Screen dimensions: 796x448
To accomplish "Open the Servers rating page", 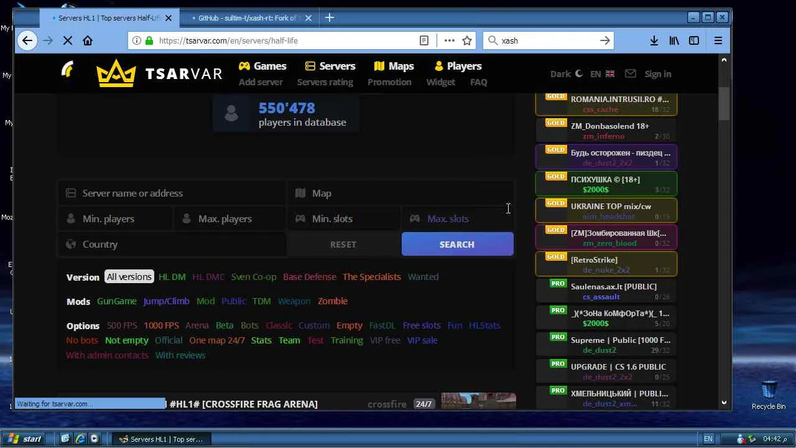I will point(325,82).
